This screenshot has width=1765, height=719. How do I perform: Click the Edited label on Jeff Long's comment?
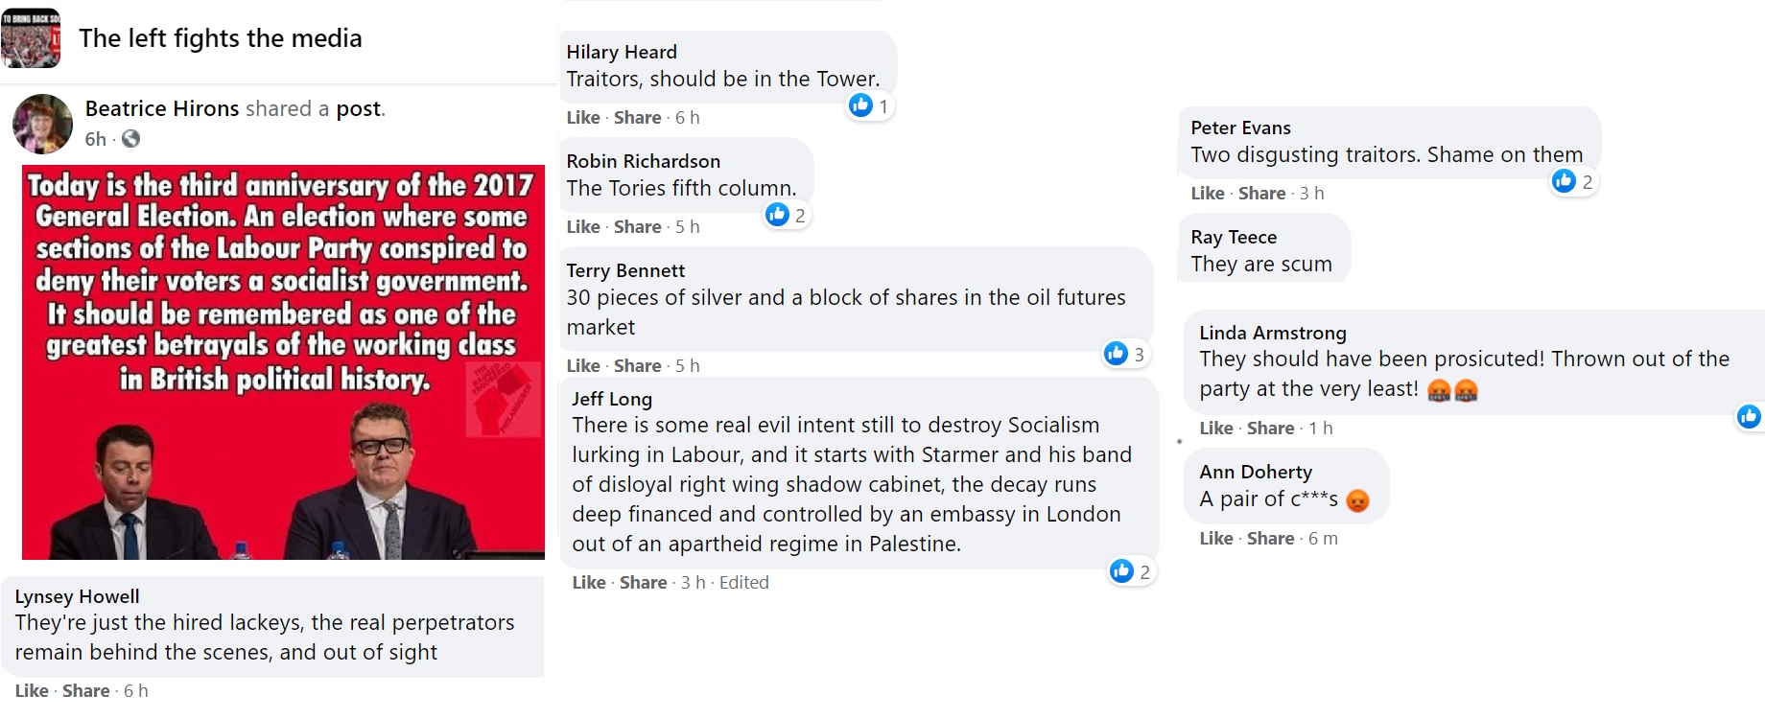click(x=743, y=582)
